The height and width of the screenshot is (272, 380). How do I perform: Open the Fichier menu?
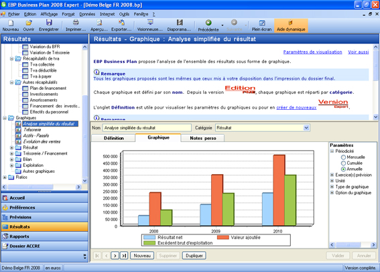pyautogui.click(x=14, y=14)
